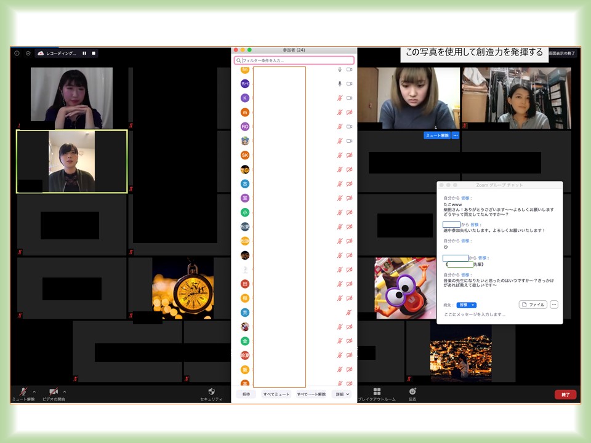Click the encryption shield icon

[28, 53]
